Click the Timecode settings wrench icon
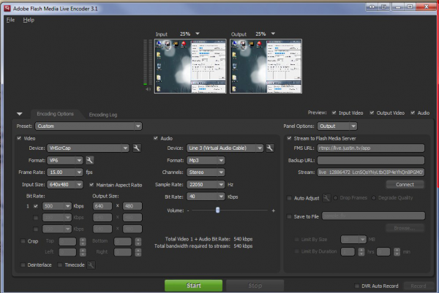The width and height of the screenshot is (439, 293). pos(91,265)
